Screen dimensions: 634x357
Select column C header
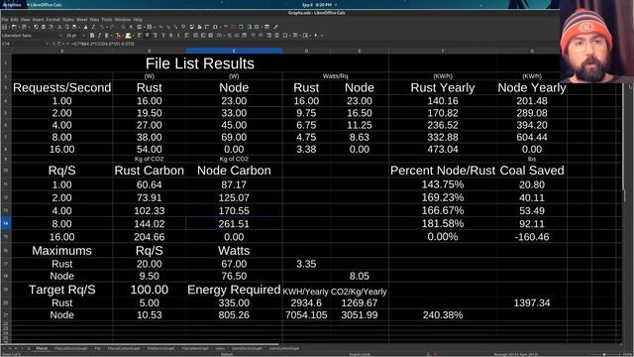tap(234, 51)
